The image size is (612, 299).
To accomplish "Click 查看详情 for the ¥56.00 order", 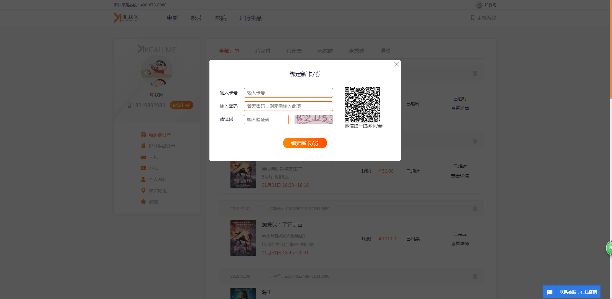I will [460, 176].
